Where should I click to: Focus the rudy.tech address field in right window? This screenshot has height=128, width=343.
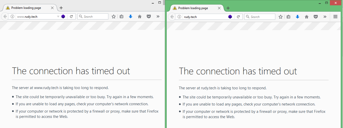tap(205, 17)
